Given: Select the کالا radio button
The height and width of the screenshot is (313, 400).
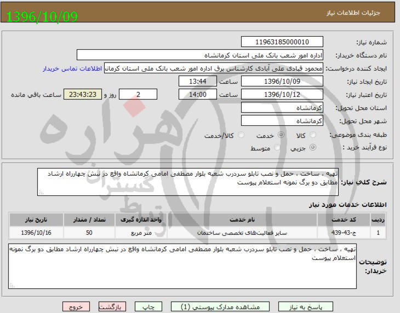Looking at the screenshot, I should click(313, 135).
